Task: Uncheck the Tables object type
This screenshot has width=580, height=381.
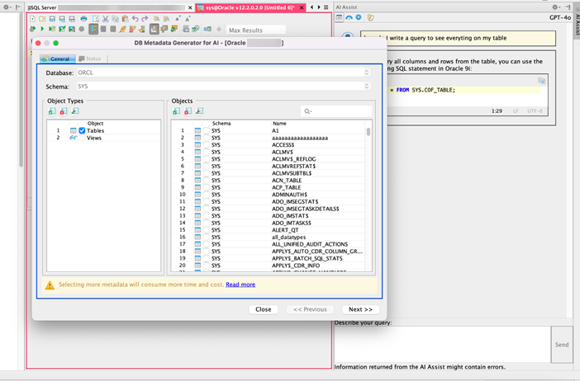Action: pos(82,130)
